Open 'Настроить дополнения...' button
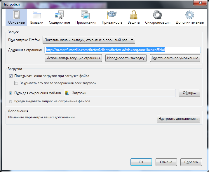The image size is (209, 172). coord(178,119)
